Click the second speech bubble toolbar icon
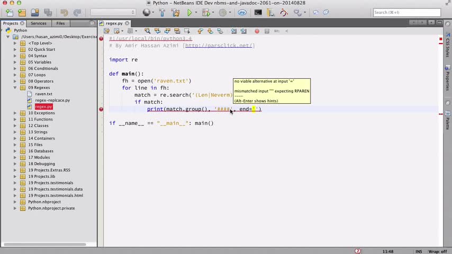The height and width of the screenshot is (254, 452). (326, 12)
